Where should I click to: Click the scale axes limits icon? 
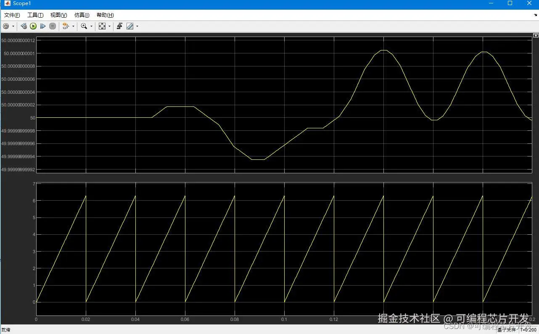(102, 26)
